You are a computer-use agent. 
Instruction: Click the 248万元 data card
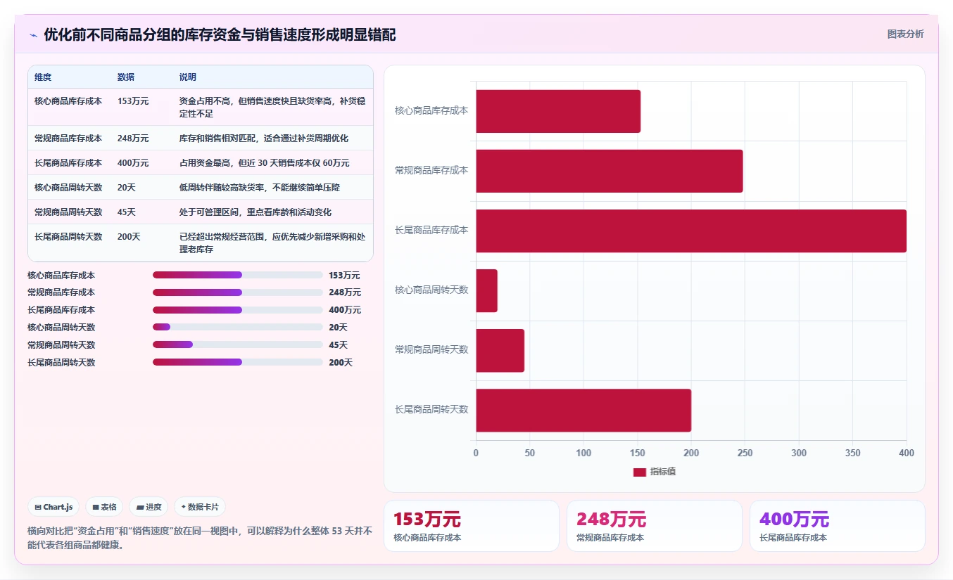coord(655,526)
